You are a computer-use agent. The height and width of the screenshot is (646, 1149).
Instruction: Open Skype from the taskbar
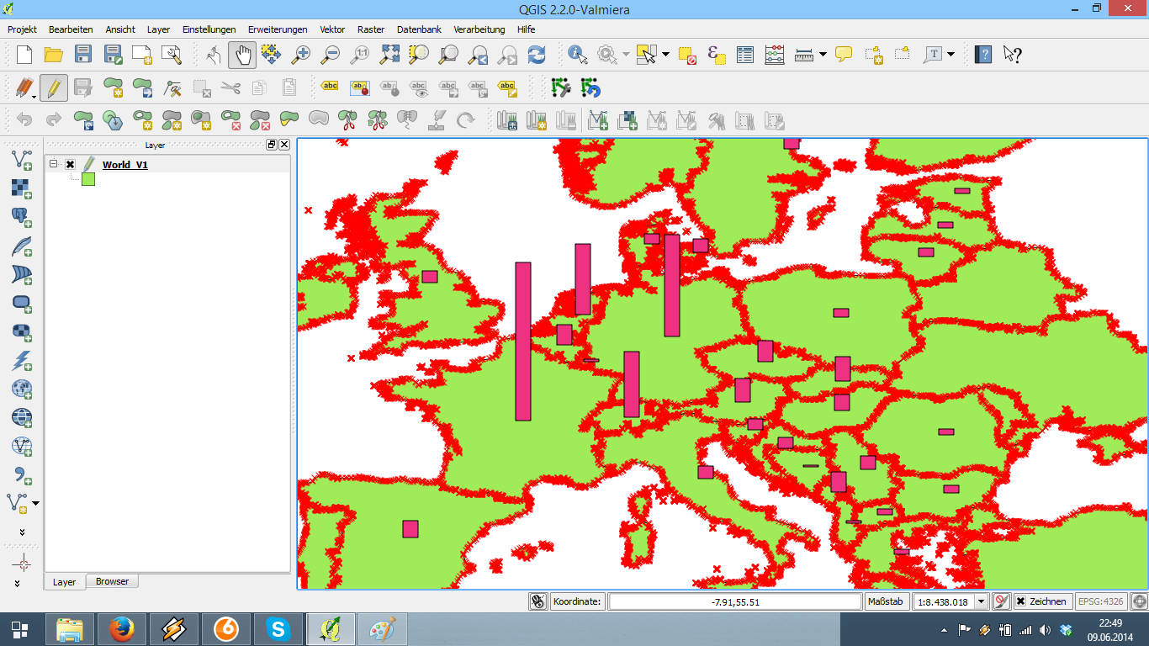point(278,629)
